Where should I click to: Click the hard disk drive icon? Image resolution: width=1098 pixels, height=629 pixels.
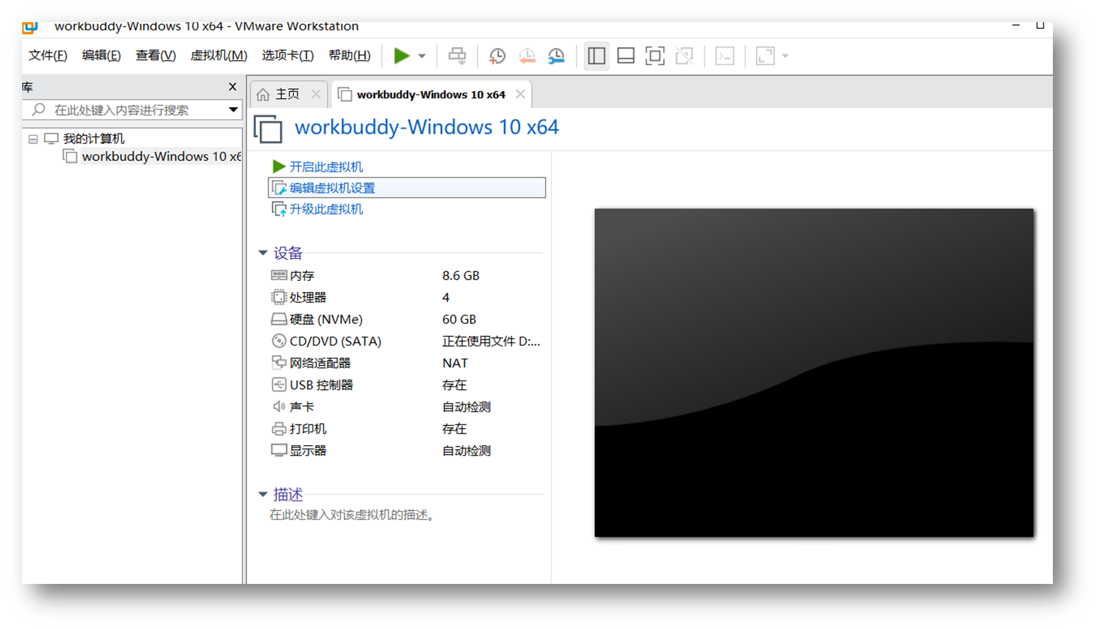click(x=279, y=319)
